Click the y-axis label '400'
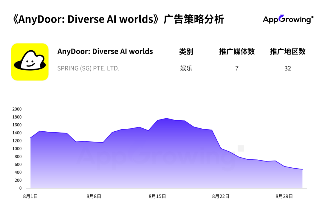 pos(18,172)
